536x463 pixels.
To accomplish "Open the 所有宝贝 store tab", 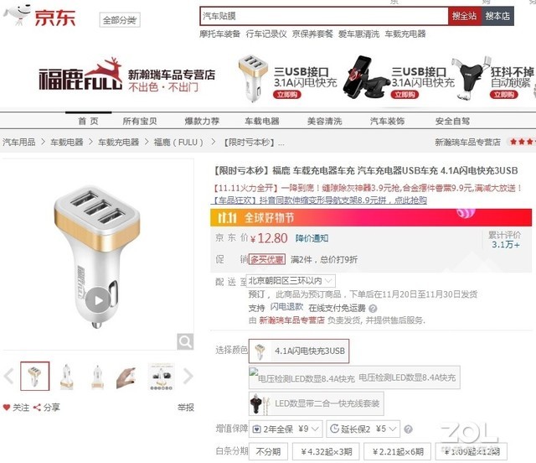I will [140, 121].
